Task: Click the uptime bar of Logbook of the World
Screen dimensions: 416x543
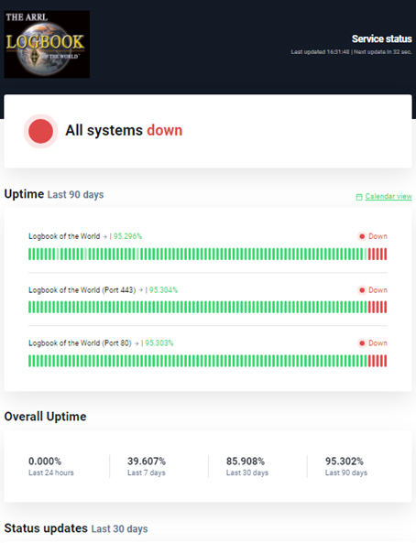Action: tap(208, 255)
